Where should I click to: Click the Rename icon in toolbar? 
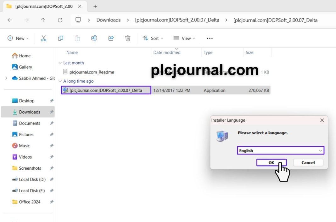[x=94, y=38]
